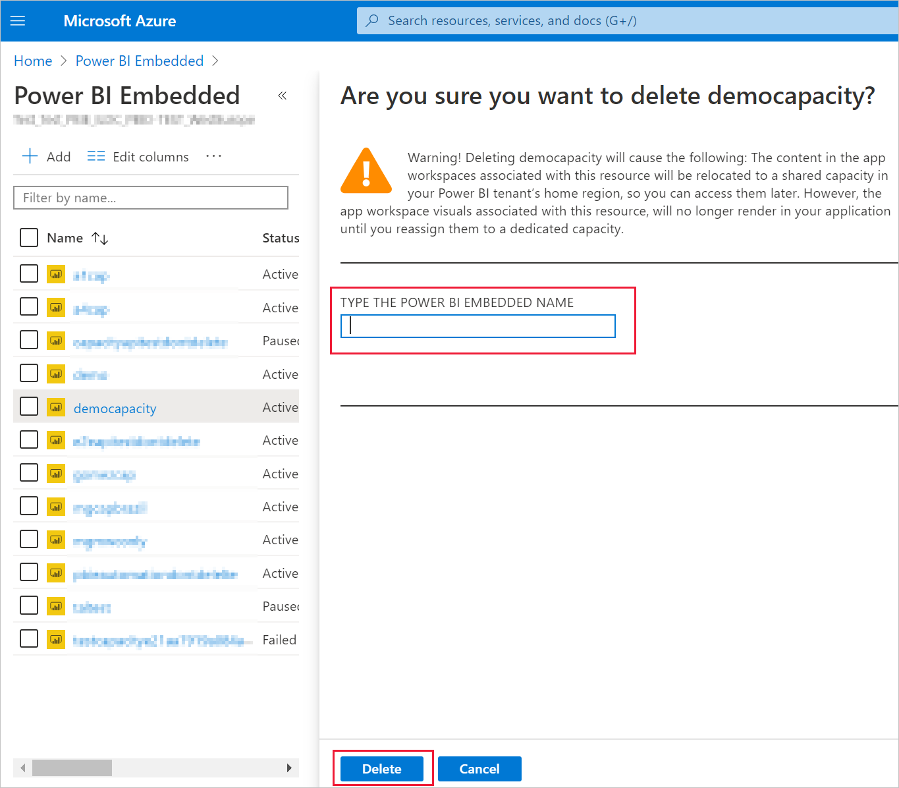Image resolution: width=899 pixels, height=788 pixels.
Task: Open Power BI Embedded breadcrumb link
Action: [x=140, y=61]
